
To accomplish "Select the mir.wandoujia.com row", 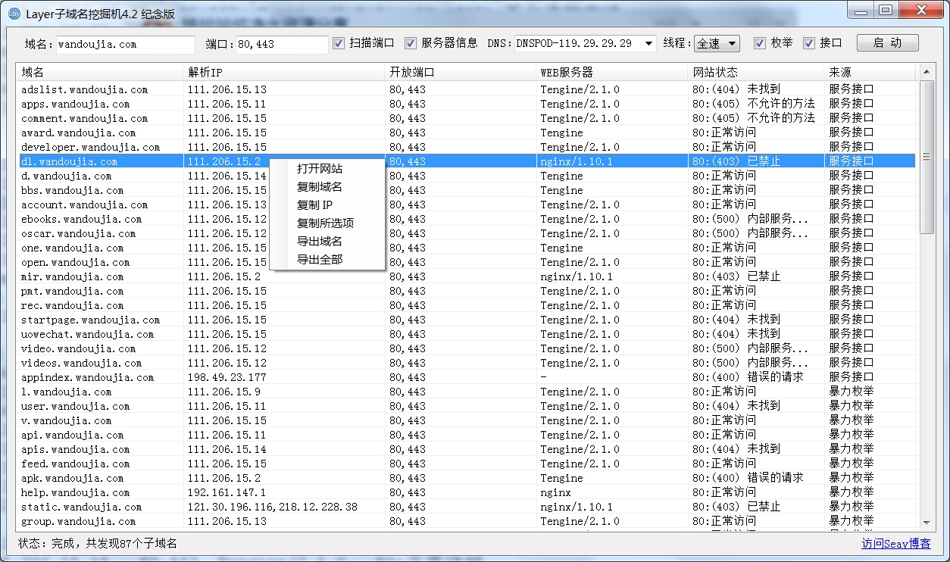I will [x=466, y=276].
